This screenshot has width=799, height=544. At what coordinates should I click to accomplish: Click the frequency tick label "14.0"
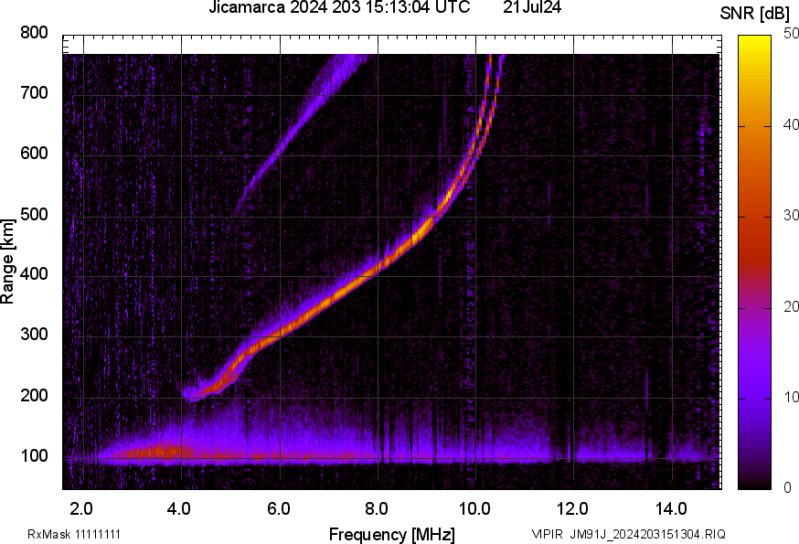pos(671,509)
